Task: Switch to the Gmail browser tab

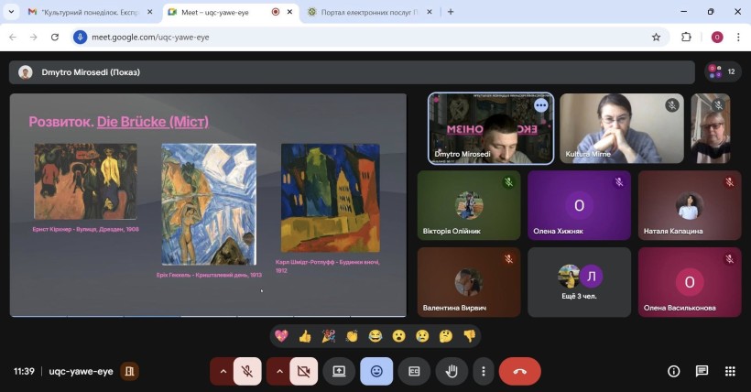Action: tap(87, 12)
